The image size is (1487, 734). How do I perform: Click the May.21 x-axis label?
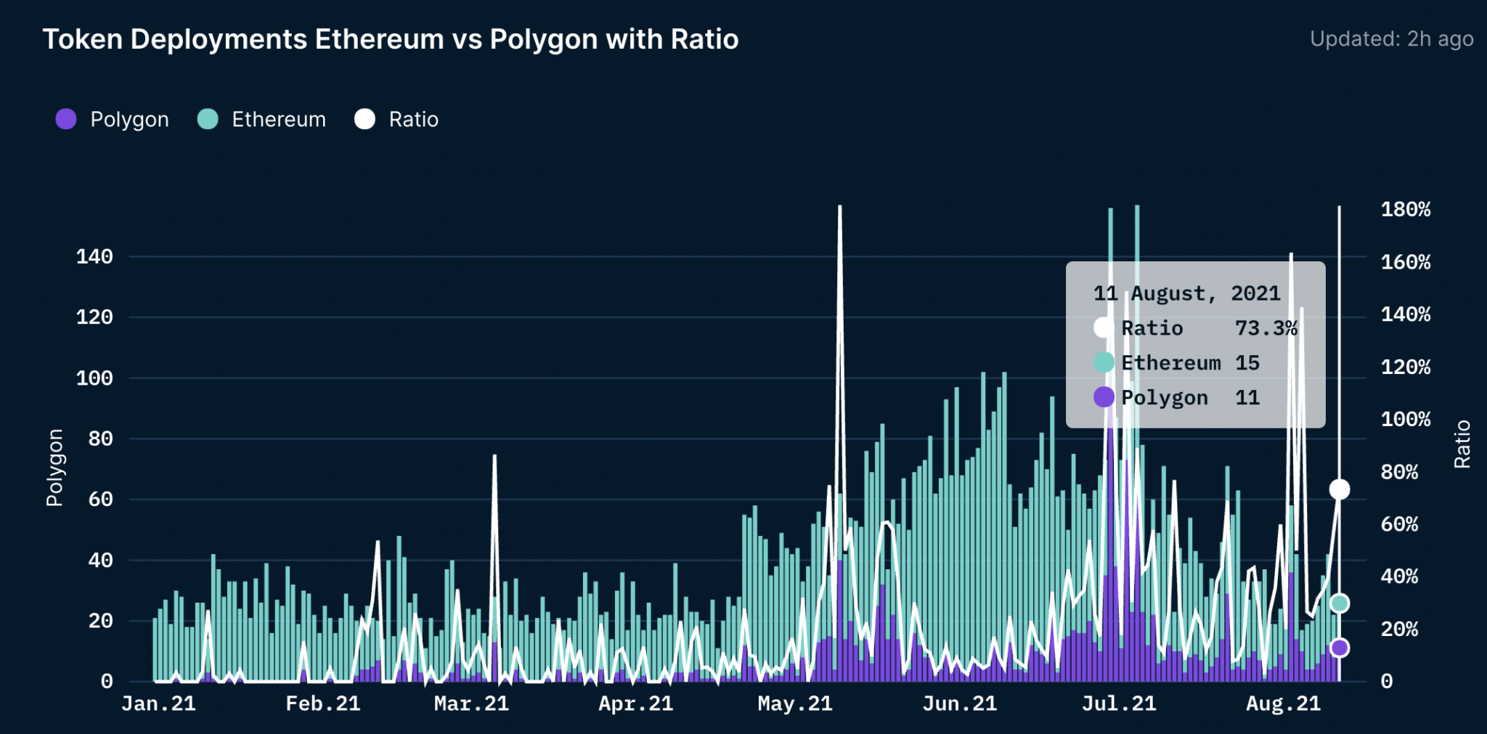(795, 704)
